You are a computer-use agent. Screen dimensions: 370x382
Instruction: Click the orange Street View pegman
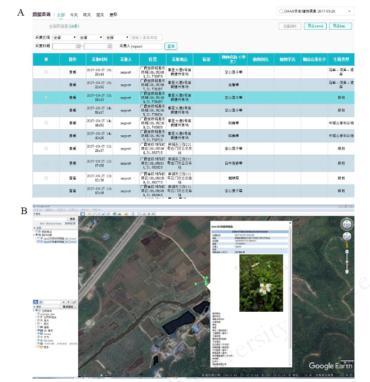pos(347,245)
